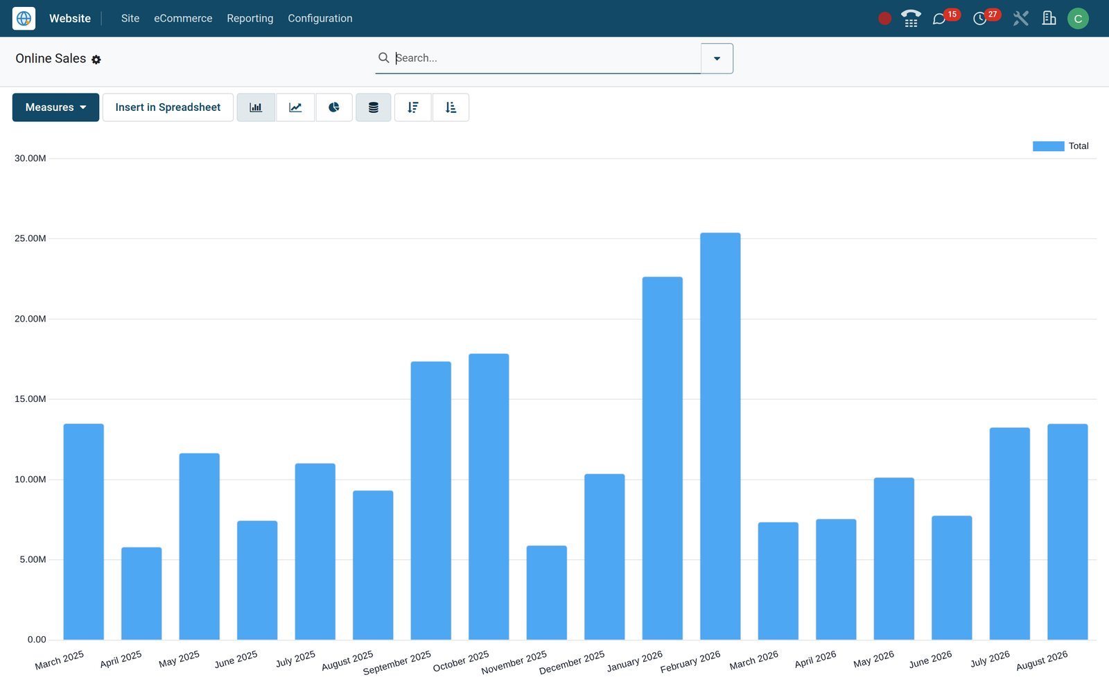
Task: Click the May 2026 bar
Action: (893, 559)
